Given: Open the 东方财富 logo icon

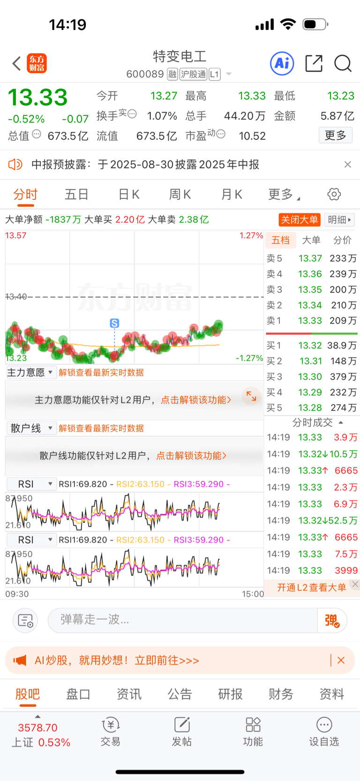Looking at the screenshot, I should pos(37,63).
